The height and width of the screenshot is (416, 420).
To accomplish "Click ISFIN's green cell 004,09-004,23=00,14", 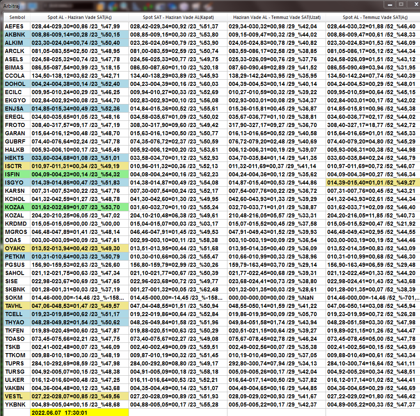I will point(80,174).
